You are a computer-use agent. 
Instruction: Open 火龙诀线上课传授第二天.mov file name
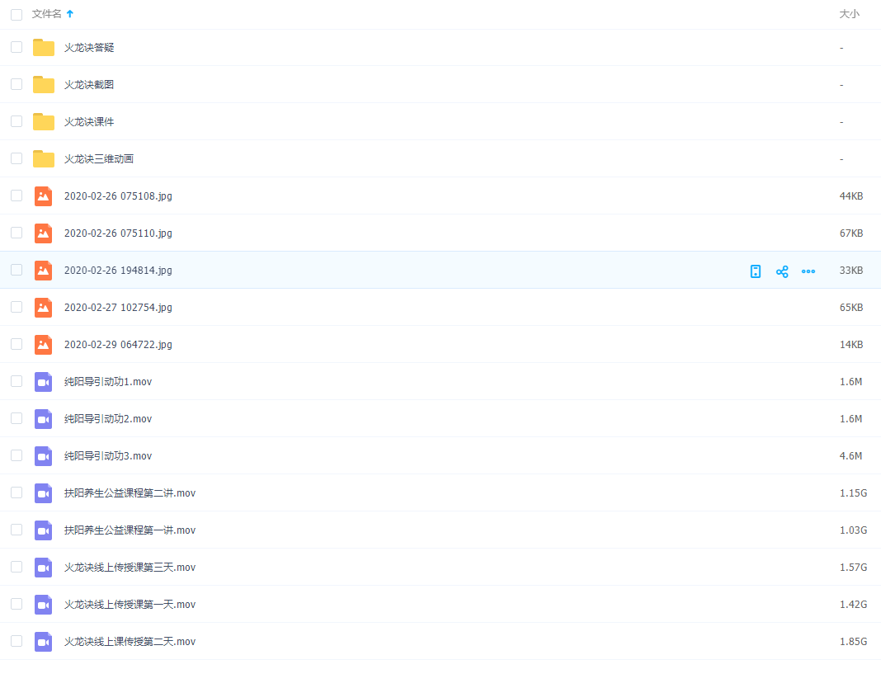point(130,642)
